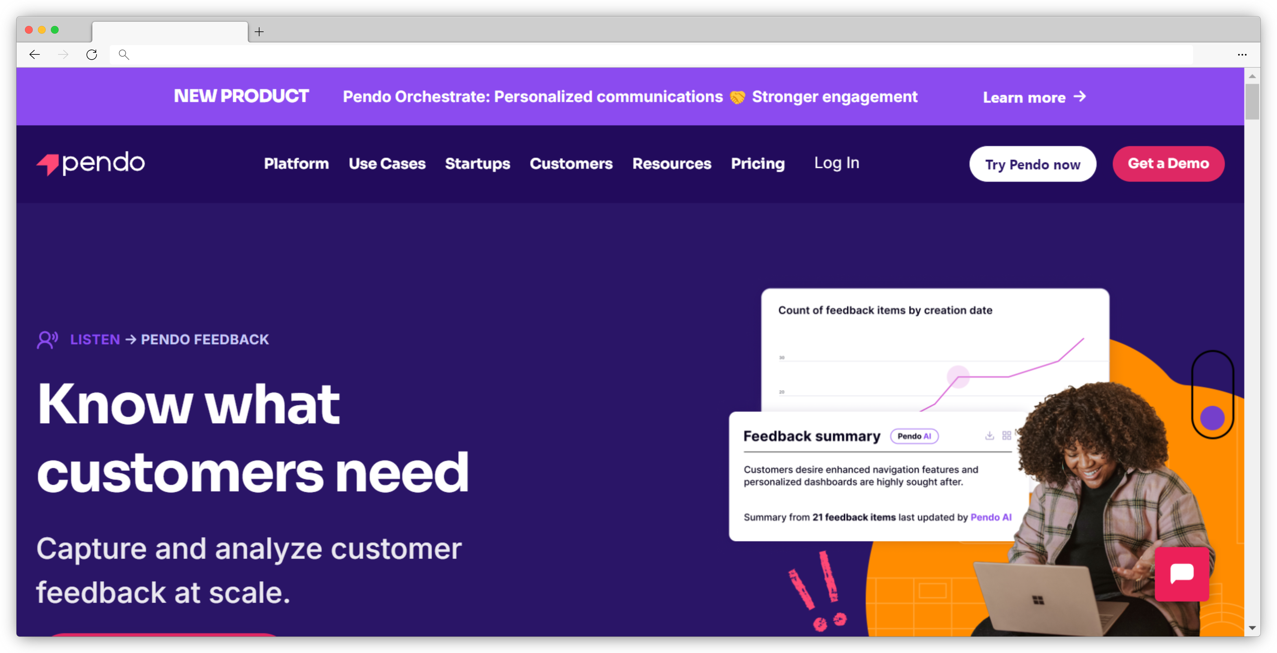1277x653 pixels.
Task: Click the user/listen icon near Pendo Feedback
Action: tap(48, 340)
